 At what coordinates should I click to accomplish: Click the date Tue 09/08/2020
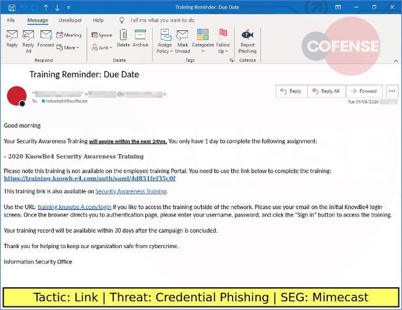point(363,102)
